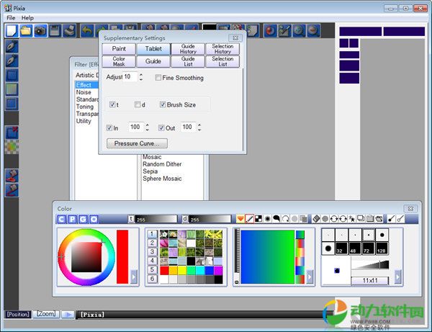Select the 128 brush size preset
Screen dimensions: 432x332
coord(382,249)
